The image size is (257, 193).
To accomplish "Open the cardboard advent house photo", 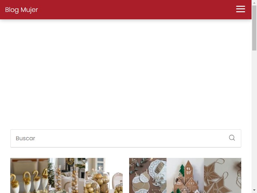I will click(x=185, y=175).
